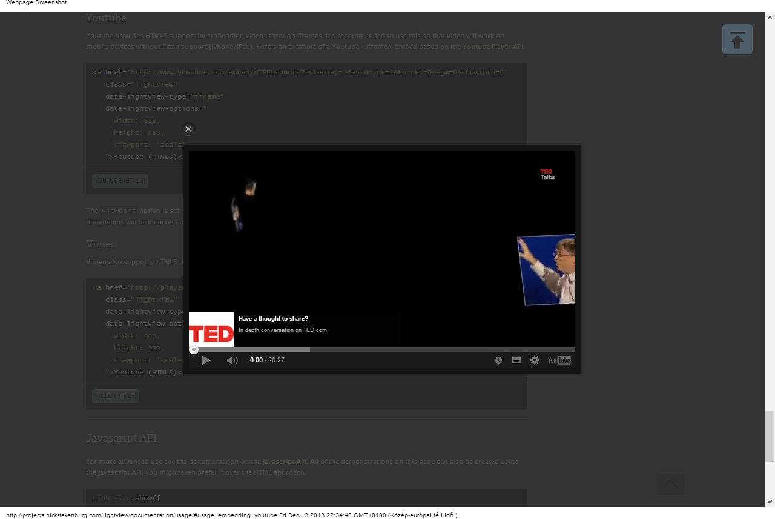Click the scroll-to-top arrow button
Image resolution: width=775 pixels, height=519 pixels.
737,39
